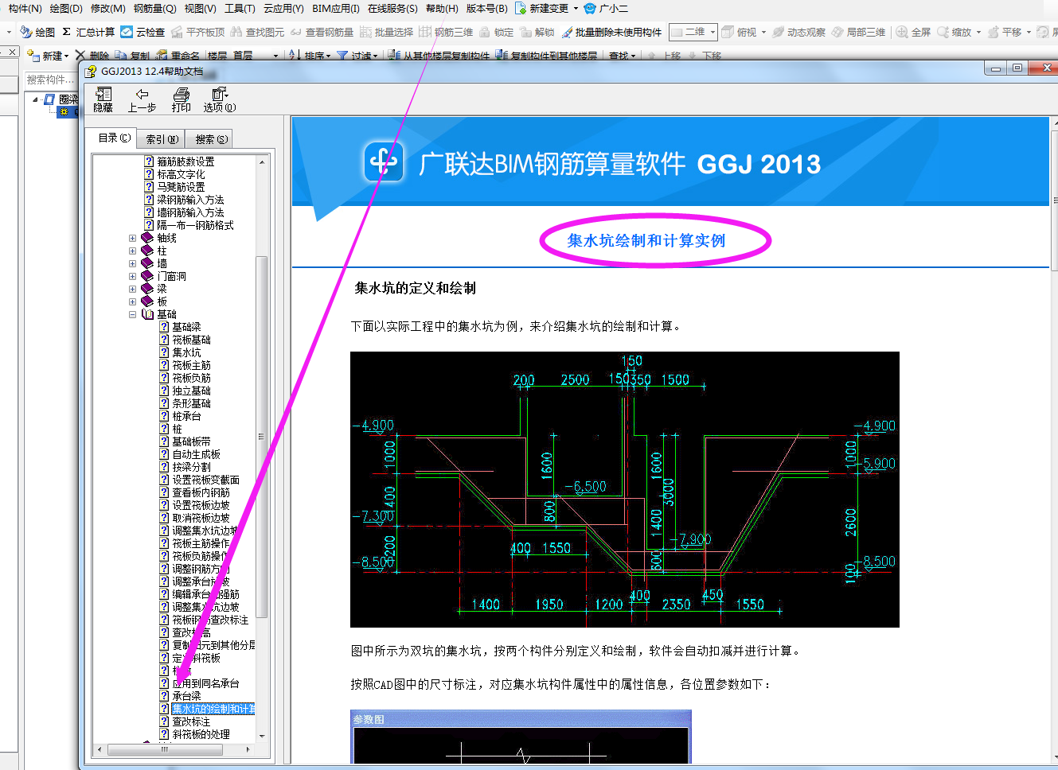Expand the 柱 book node
This screenshot has width=1058, height=770.
[x=132, y=251]
